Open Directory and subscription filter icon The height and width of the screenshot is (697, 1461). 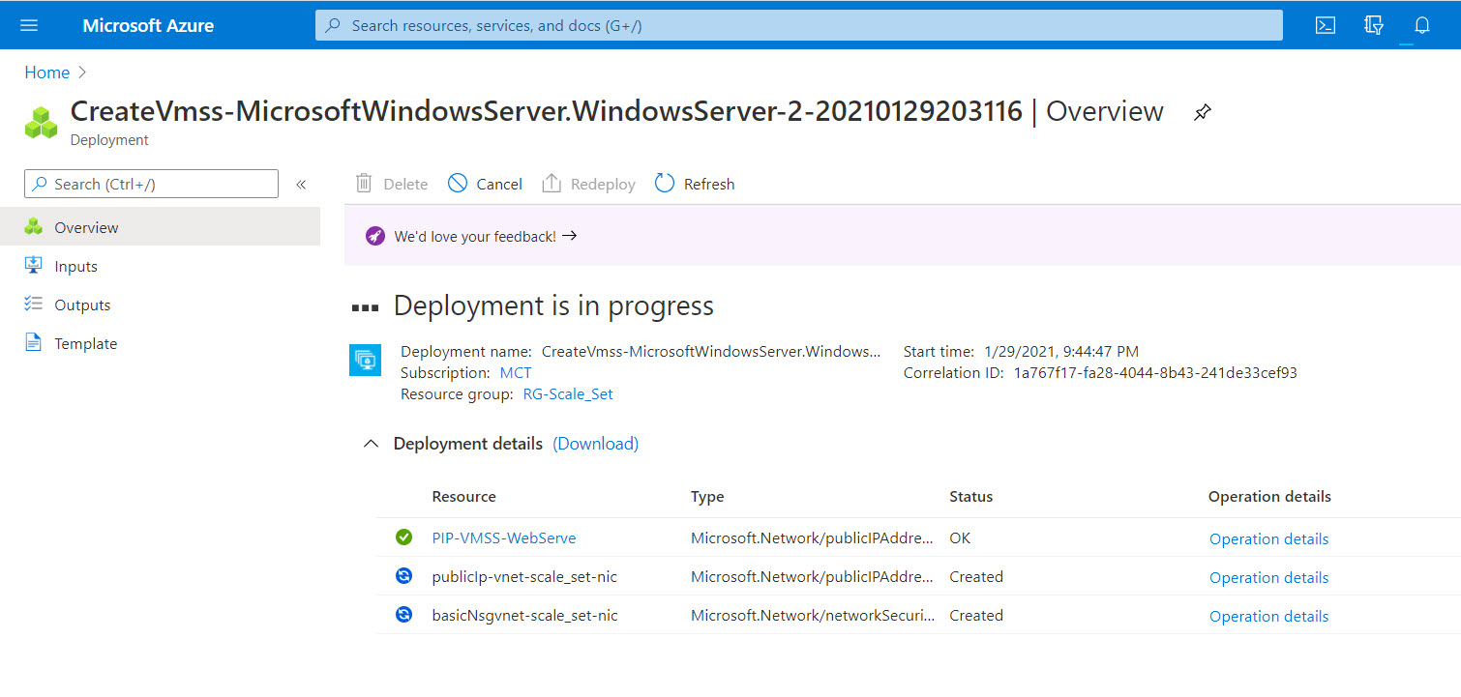coord(1373,25)
